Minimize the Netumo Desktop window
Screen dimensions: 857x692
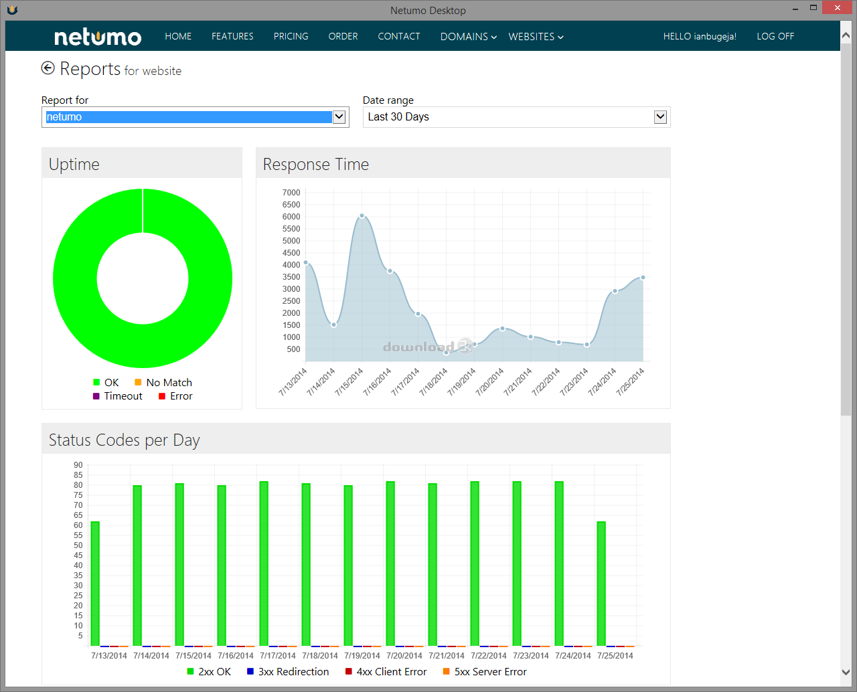click(795, 9)
